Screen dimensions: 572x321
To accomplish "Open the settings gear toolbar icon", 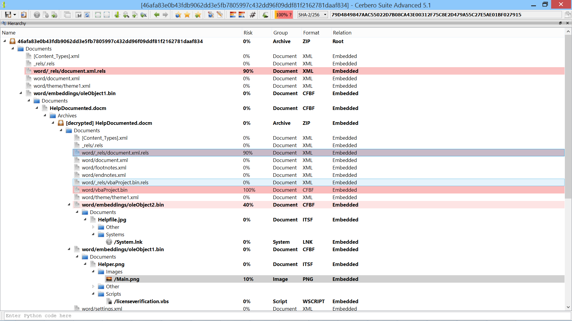I will coord(37,15).
